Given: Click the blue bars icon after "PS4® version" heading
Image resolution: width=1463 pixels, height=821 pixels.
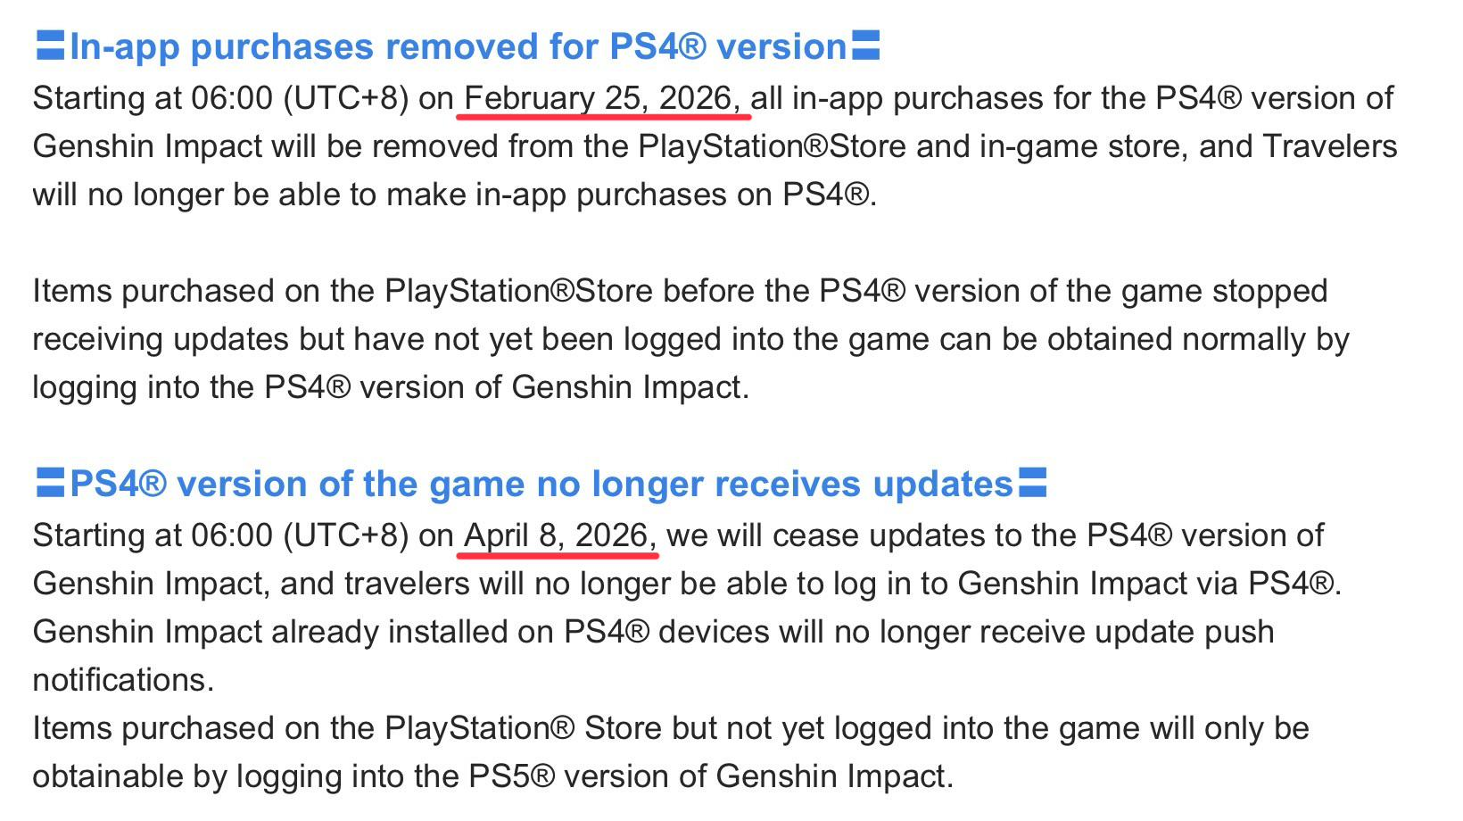Looking at the screenshot, I should click(x=865, y=46).
